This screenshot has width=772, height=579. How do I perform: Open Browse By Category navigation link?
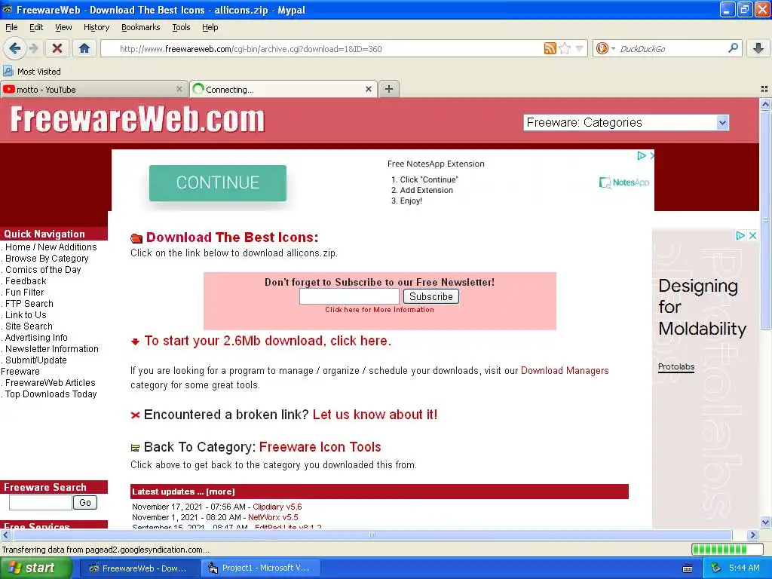point(47,259)
